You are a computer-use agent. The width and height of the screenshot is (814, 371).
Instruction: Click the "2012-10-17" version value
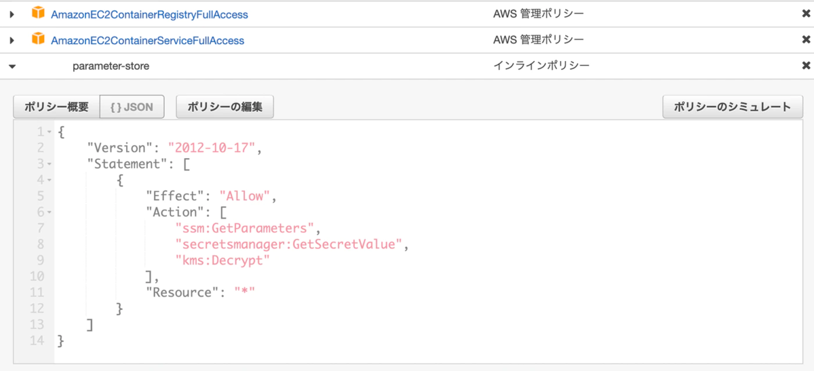[x=212, y=148]
